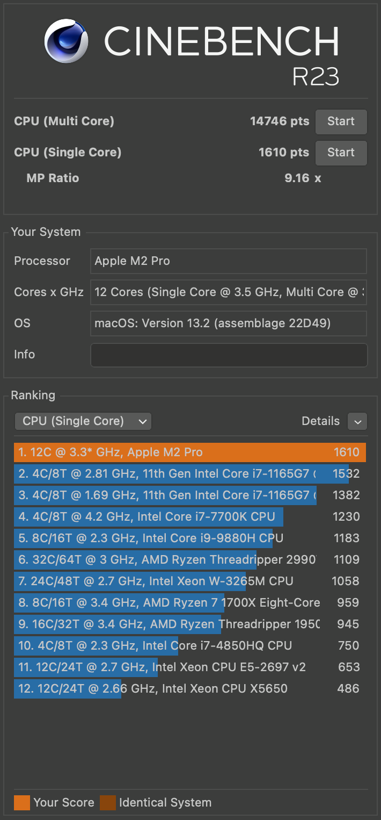Image resolution: width=381 pixels, height=820 pixels.
Task: Click the 14746 pts multi core score
Action: (280, 121)
